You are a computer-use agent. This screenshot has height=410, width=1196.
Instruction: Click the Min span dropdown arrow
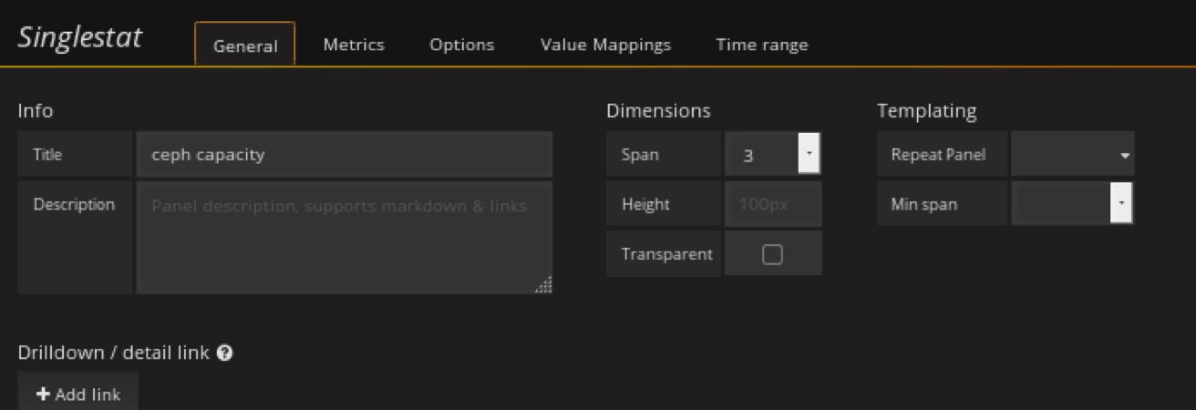coord(1121,204)
